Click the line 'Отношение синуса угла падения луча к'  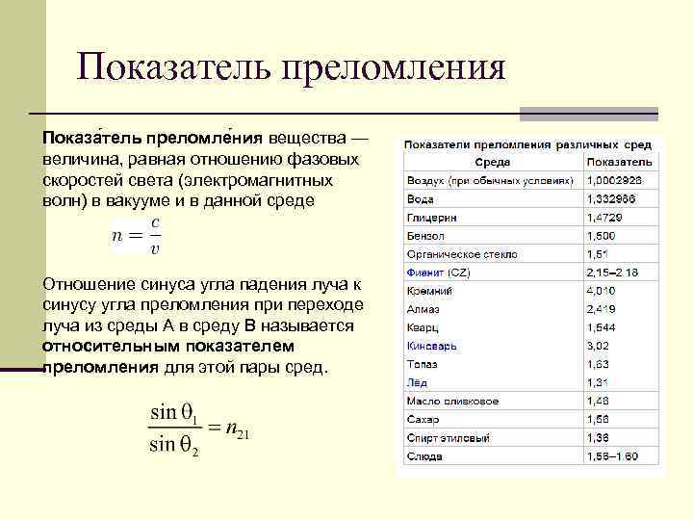point(202,284)
